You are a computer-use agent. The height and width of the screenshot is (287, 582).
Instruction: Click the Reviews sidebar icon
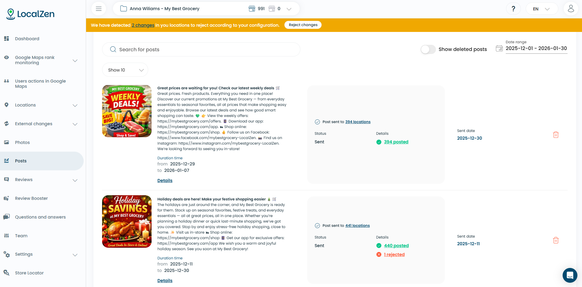6,180
